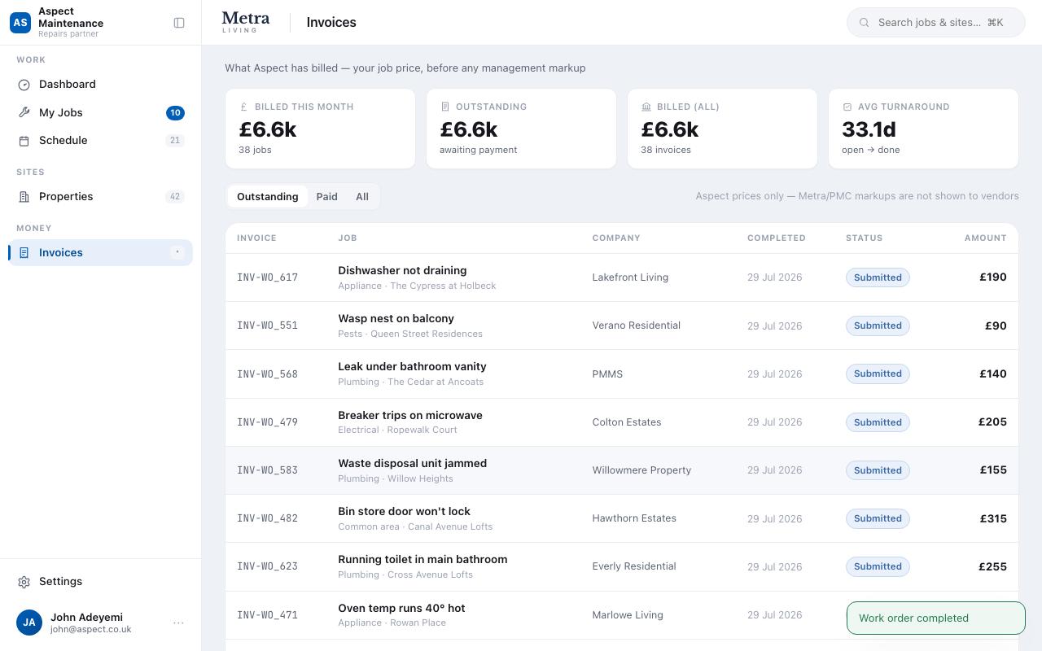This screenshot has height=651, width=1042.
Task: Click company Colton Estates
Action: click(x=627, y=422)
